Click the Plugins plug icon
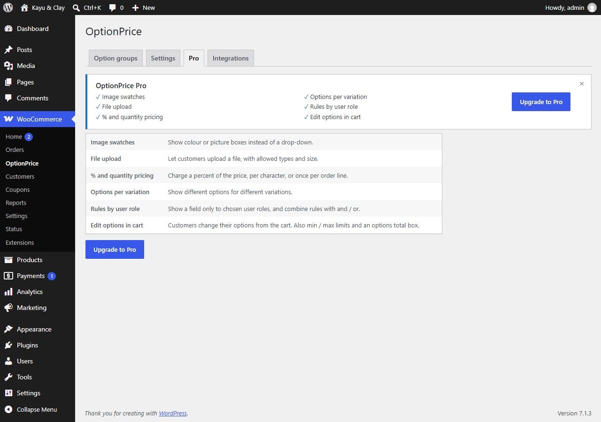Image resolution: width=601 pixels, height=422 pixels. coord(8,345)
